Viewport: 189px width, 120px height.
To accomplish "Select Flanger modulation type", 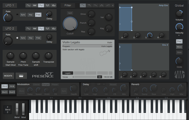I will (46, 85).
